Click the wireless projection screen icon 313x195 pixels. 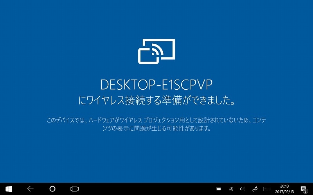[x=156, y=51]
